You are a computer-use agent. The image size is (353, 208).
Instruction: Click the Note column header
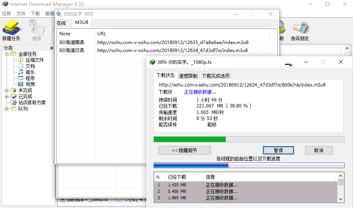click(76, 33)
